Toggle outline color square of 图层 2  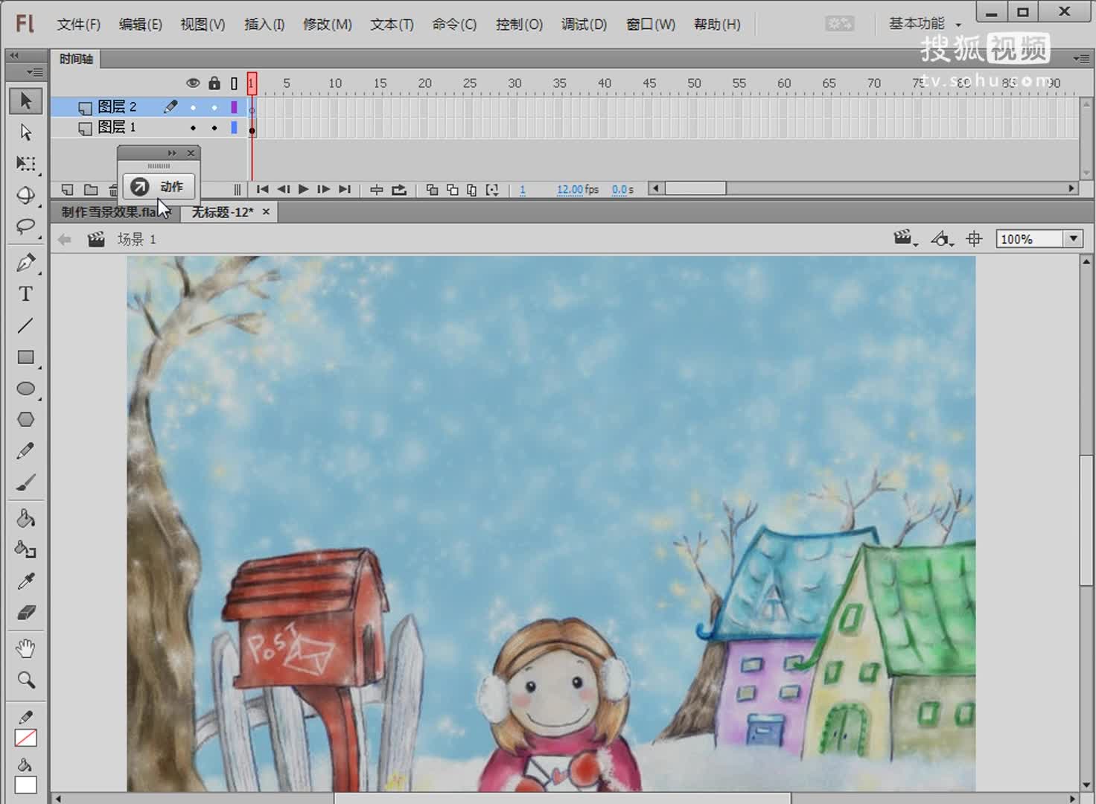point(234,107)
